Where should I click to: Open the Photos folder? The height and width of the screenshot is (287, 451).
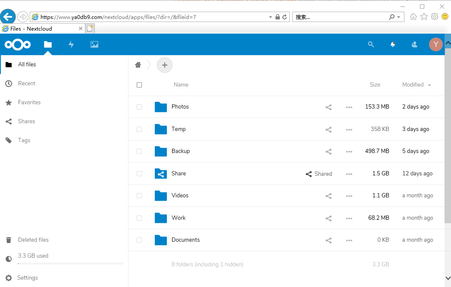(x=180, y=107)
